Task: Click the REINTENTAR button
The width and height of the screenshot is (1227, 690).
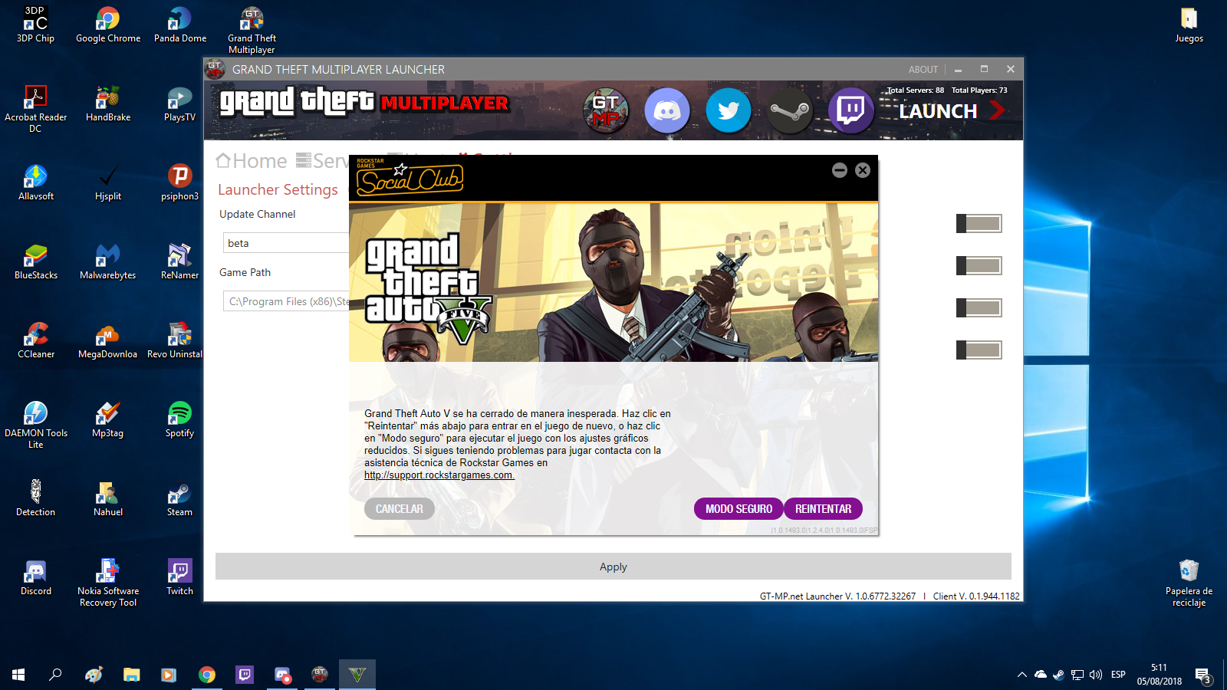Action: tap(823, 508)
